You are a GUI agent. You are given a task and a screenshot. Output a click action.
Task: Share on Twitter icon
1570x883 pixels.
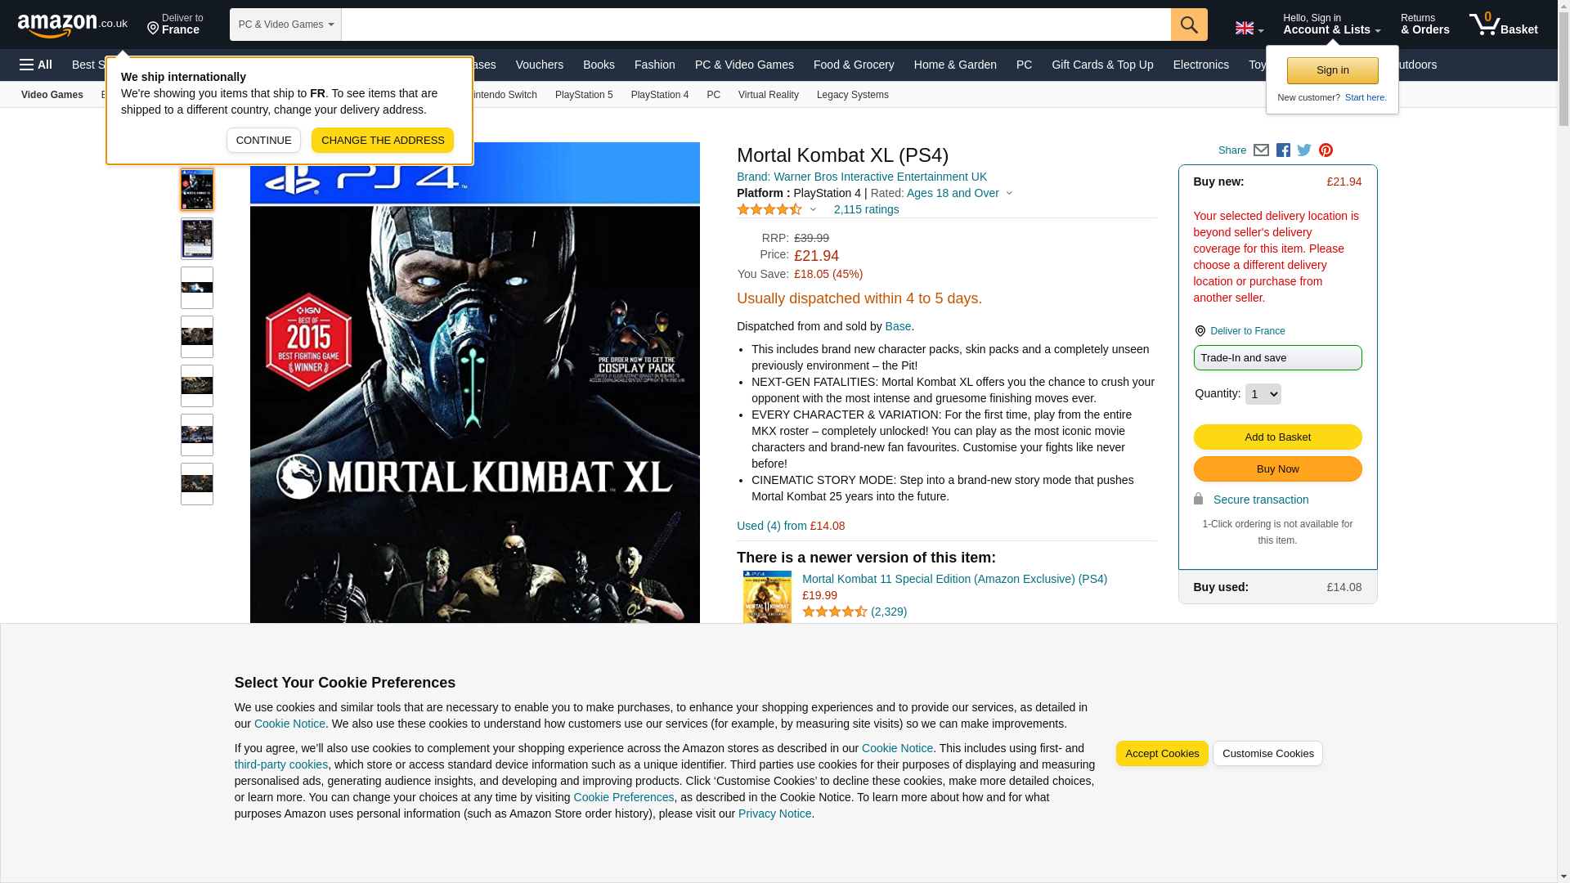tap(1304, 150)
